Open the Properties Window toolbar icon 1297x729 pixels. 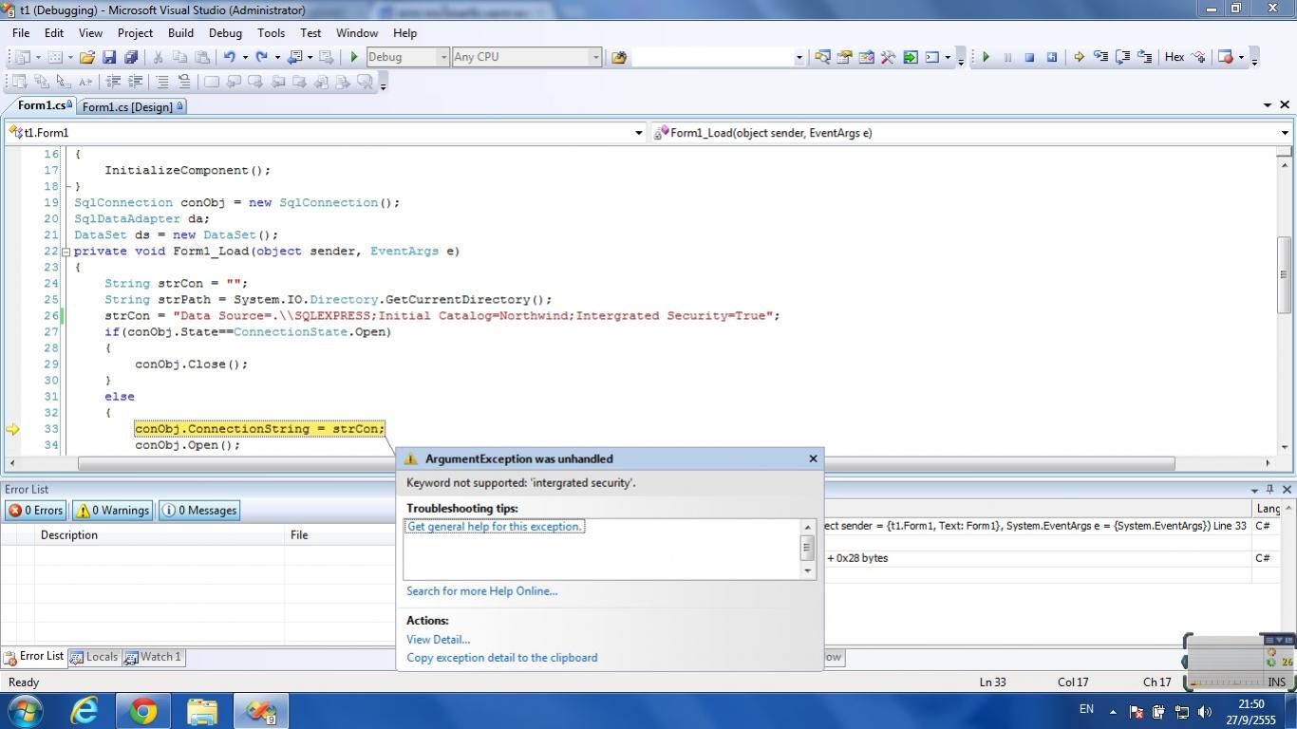tap(844, 57)
